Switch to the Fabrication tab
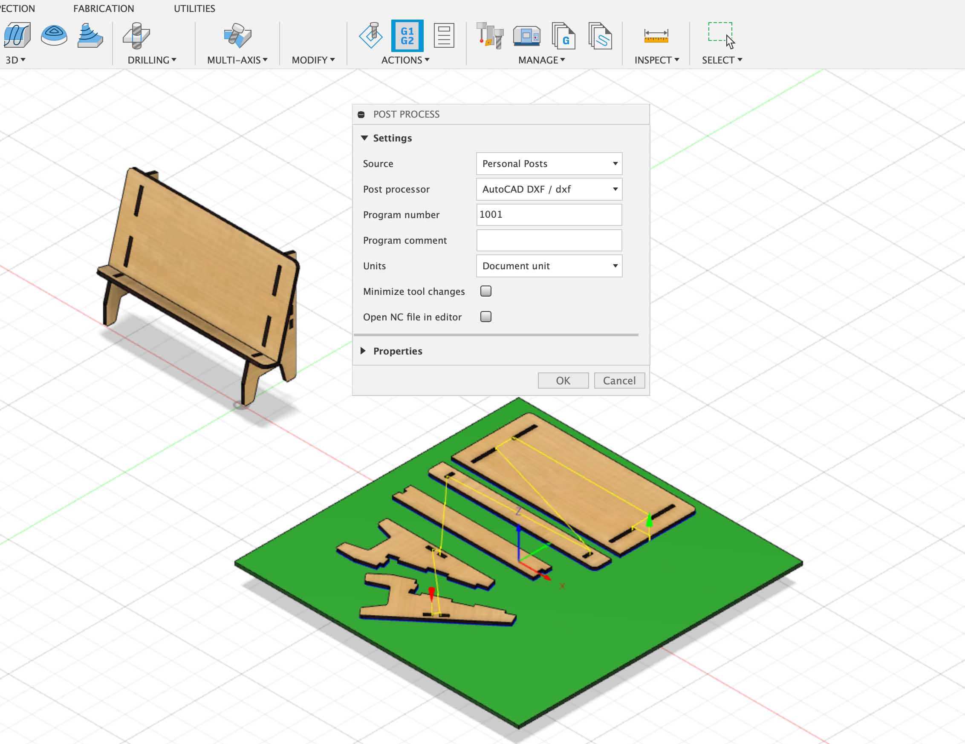This screenshot has width=965, height=744. [x=104, y=9]
